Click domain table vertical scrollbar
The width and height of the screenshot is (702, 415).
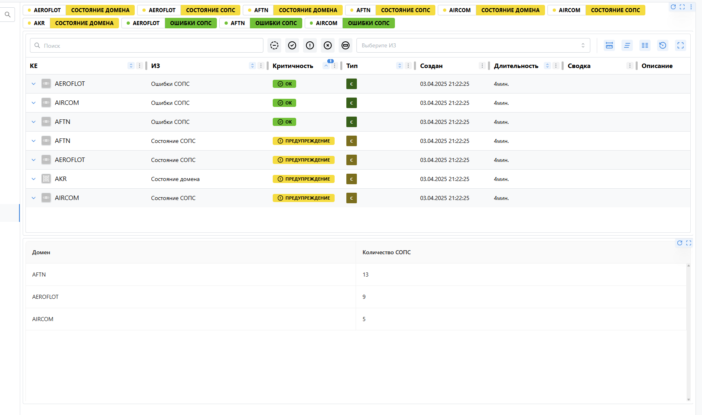pos(689,332)
